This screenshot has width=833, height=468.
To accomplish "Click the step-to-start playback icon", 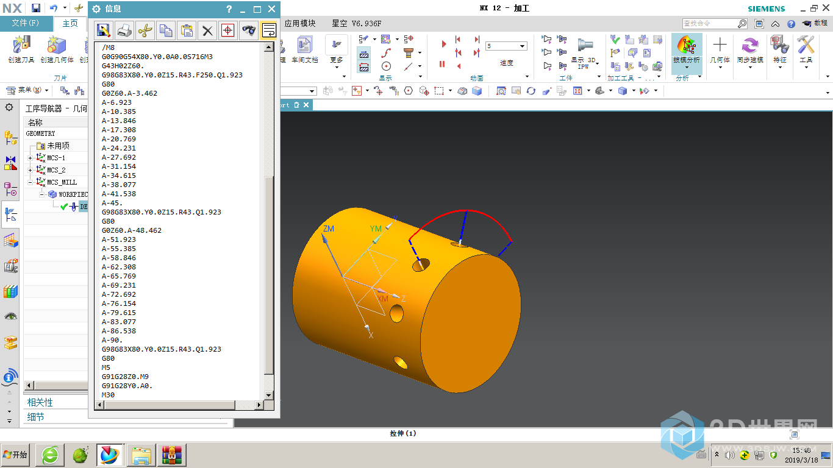I will pos(459,39).
